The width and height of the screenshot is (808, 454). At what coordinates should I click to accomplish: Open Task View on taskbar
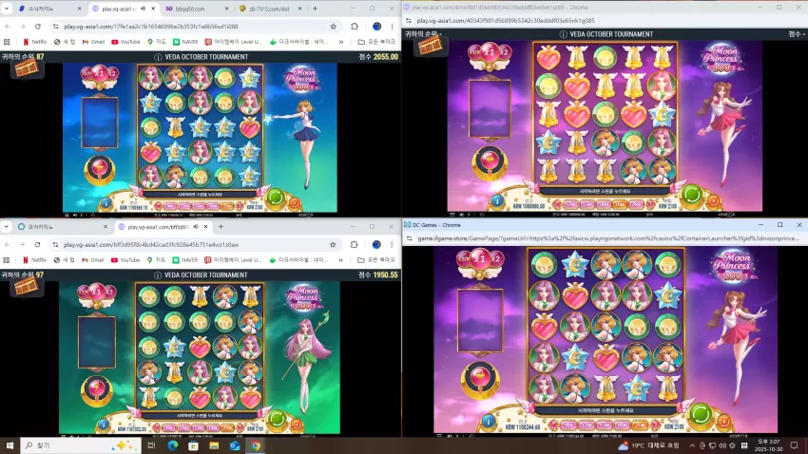click(x=151, y=445)
